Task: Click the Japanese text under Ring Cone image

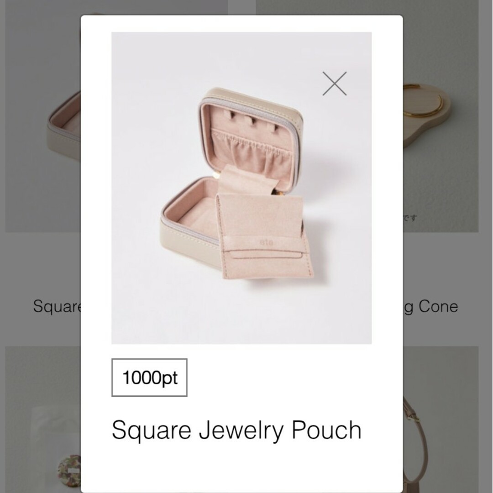Action: point(410,218)
